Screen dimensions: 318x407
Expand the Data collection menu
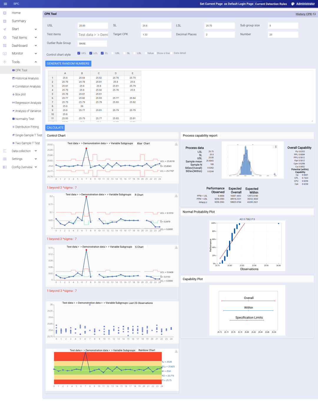tap(36, 151)
